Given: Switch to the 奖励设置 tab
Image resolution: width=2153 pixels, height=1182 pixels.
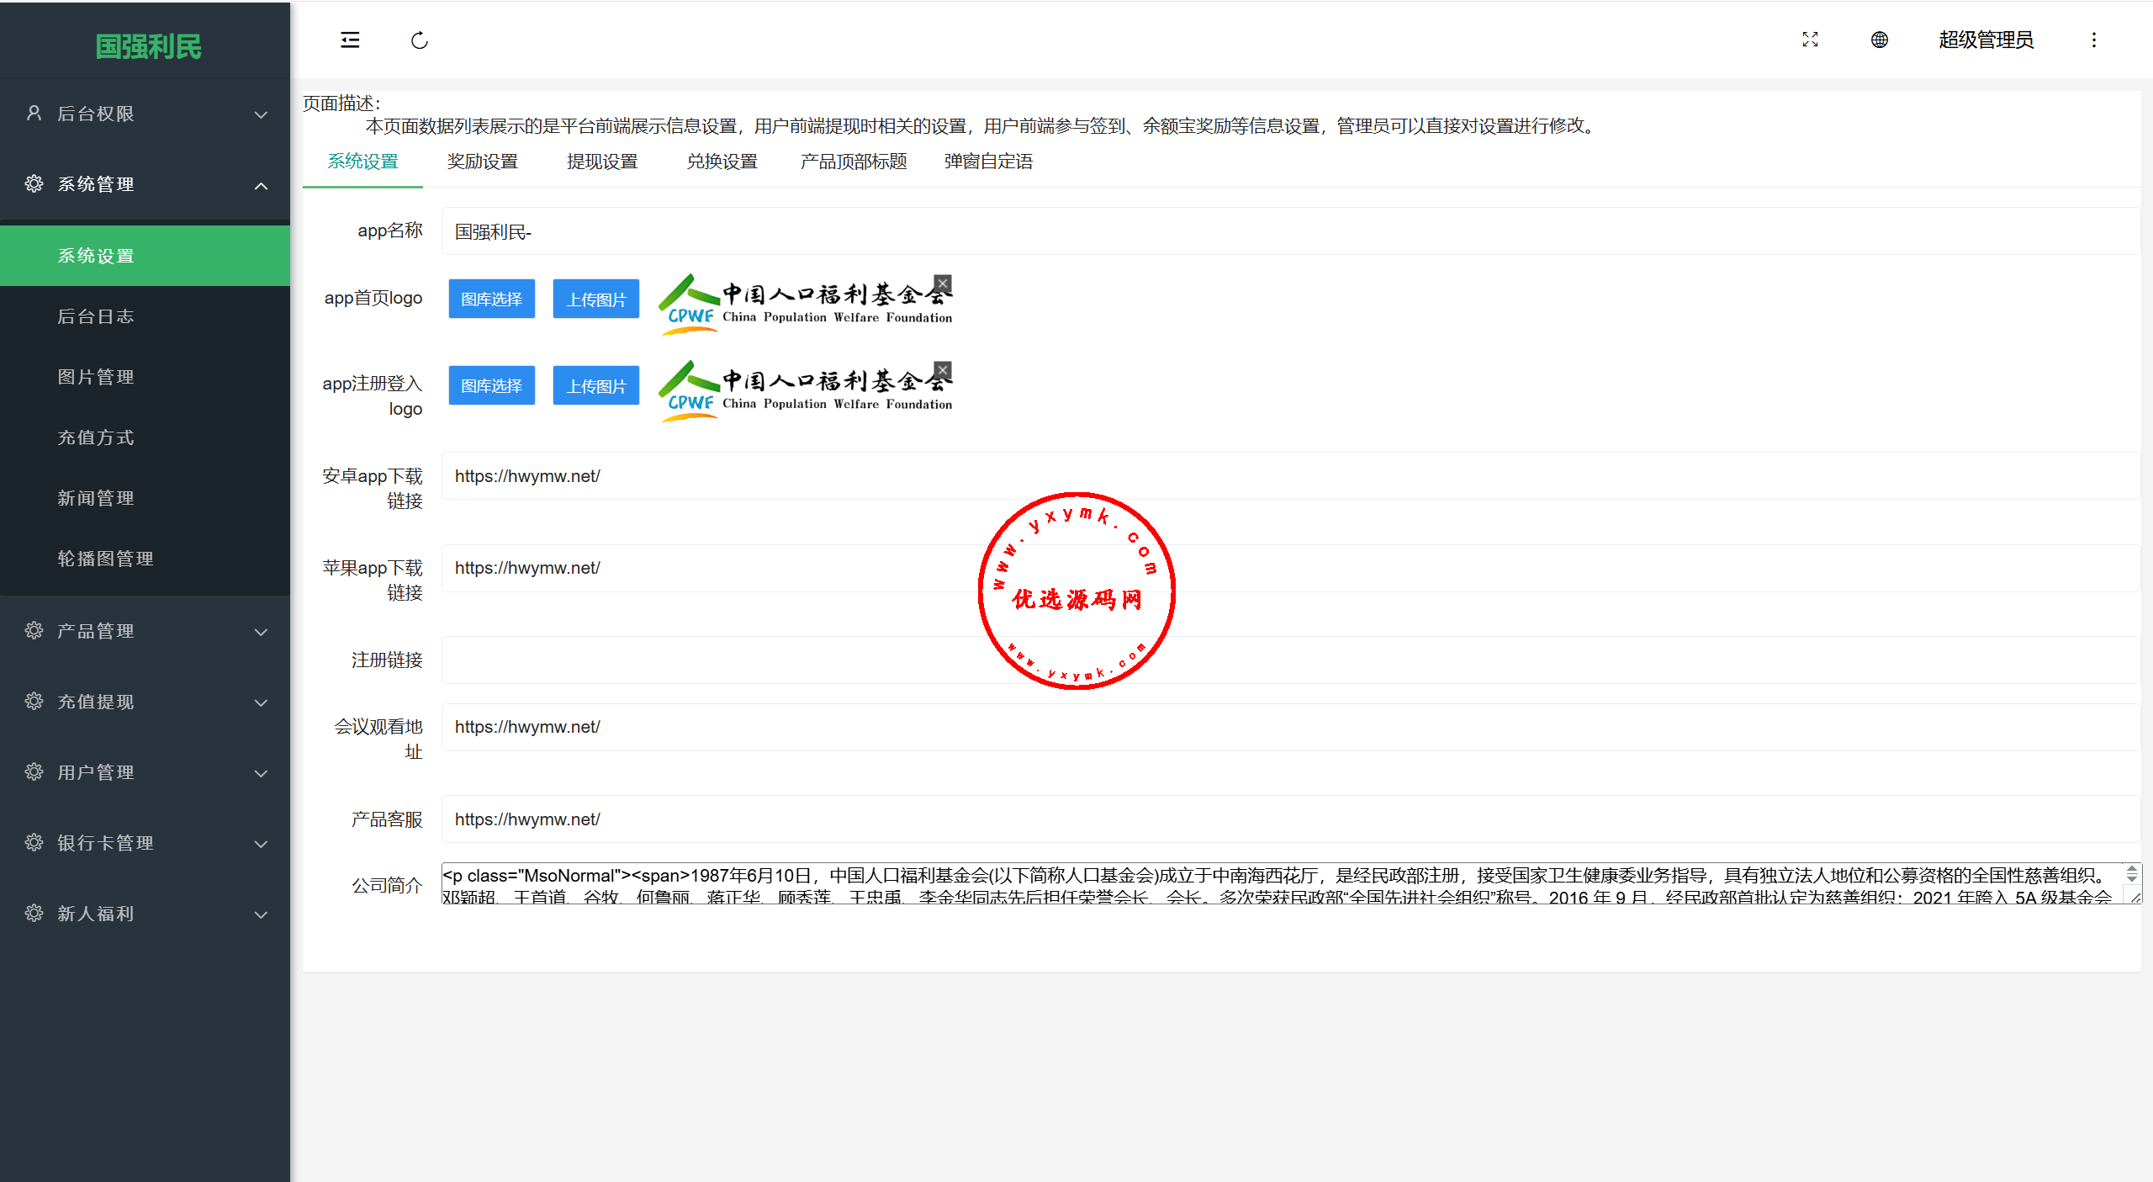Looking at the screenshot, I should pyautogui.click(x=482, y=162).
